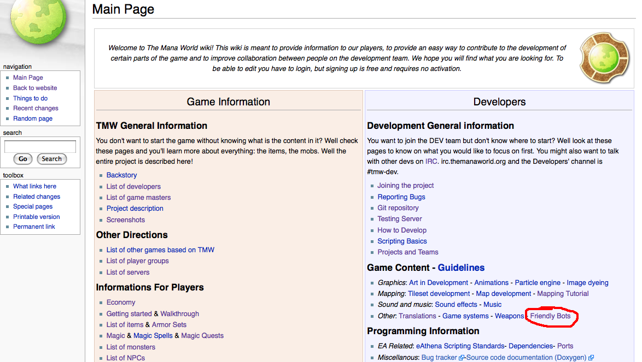
Task: Open List of game masters
Action: [138, 197]
